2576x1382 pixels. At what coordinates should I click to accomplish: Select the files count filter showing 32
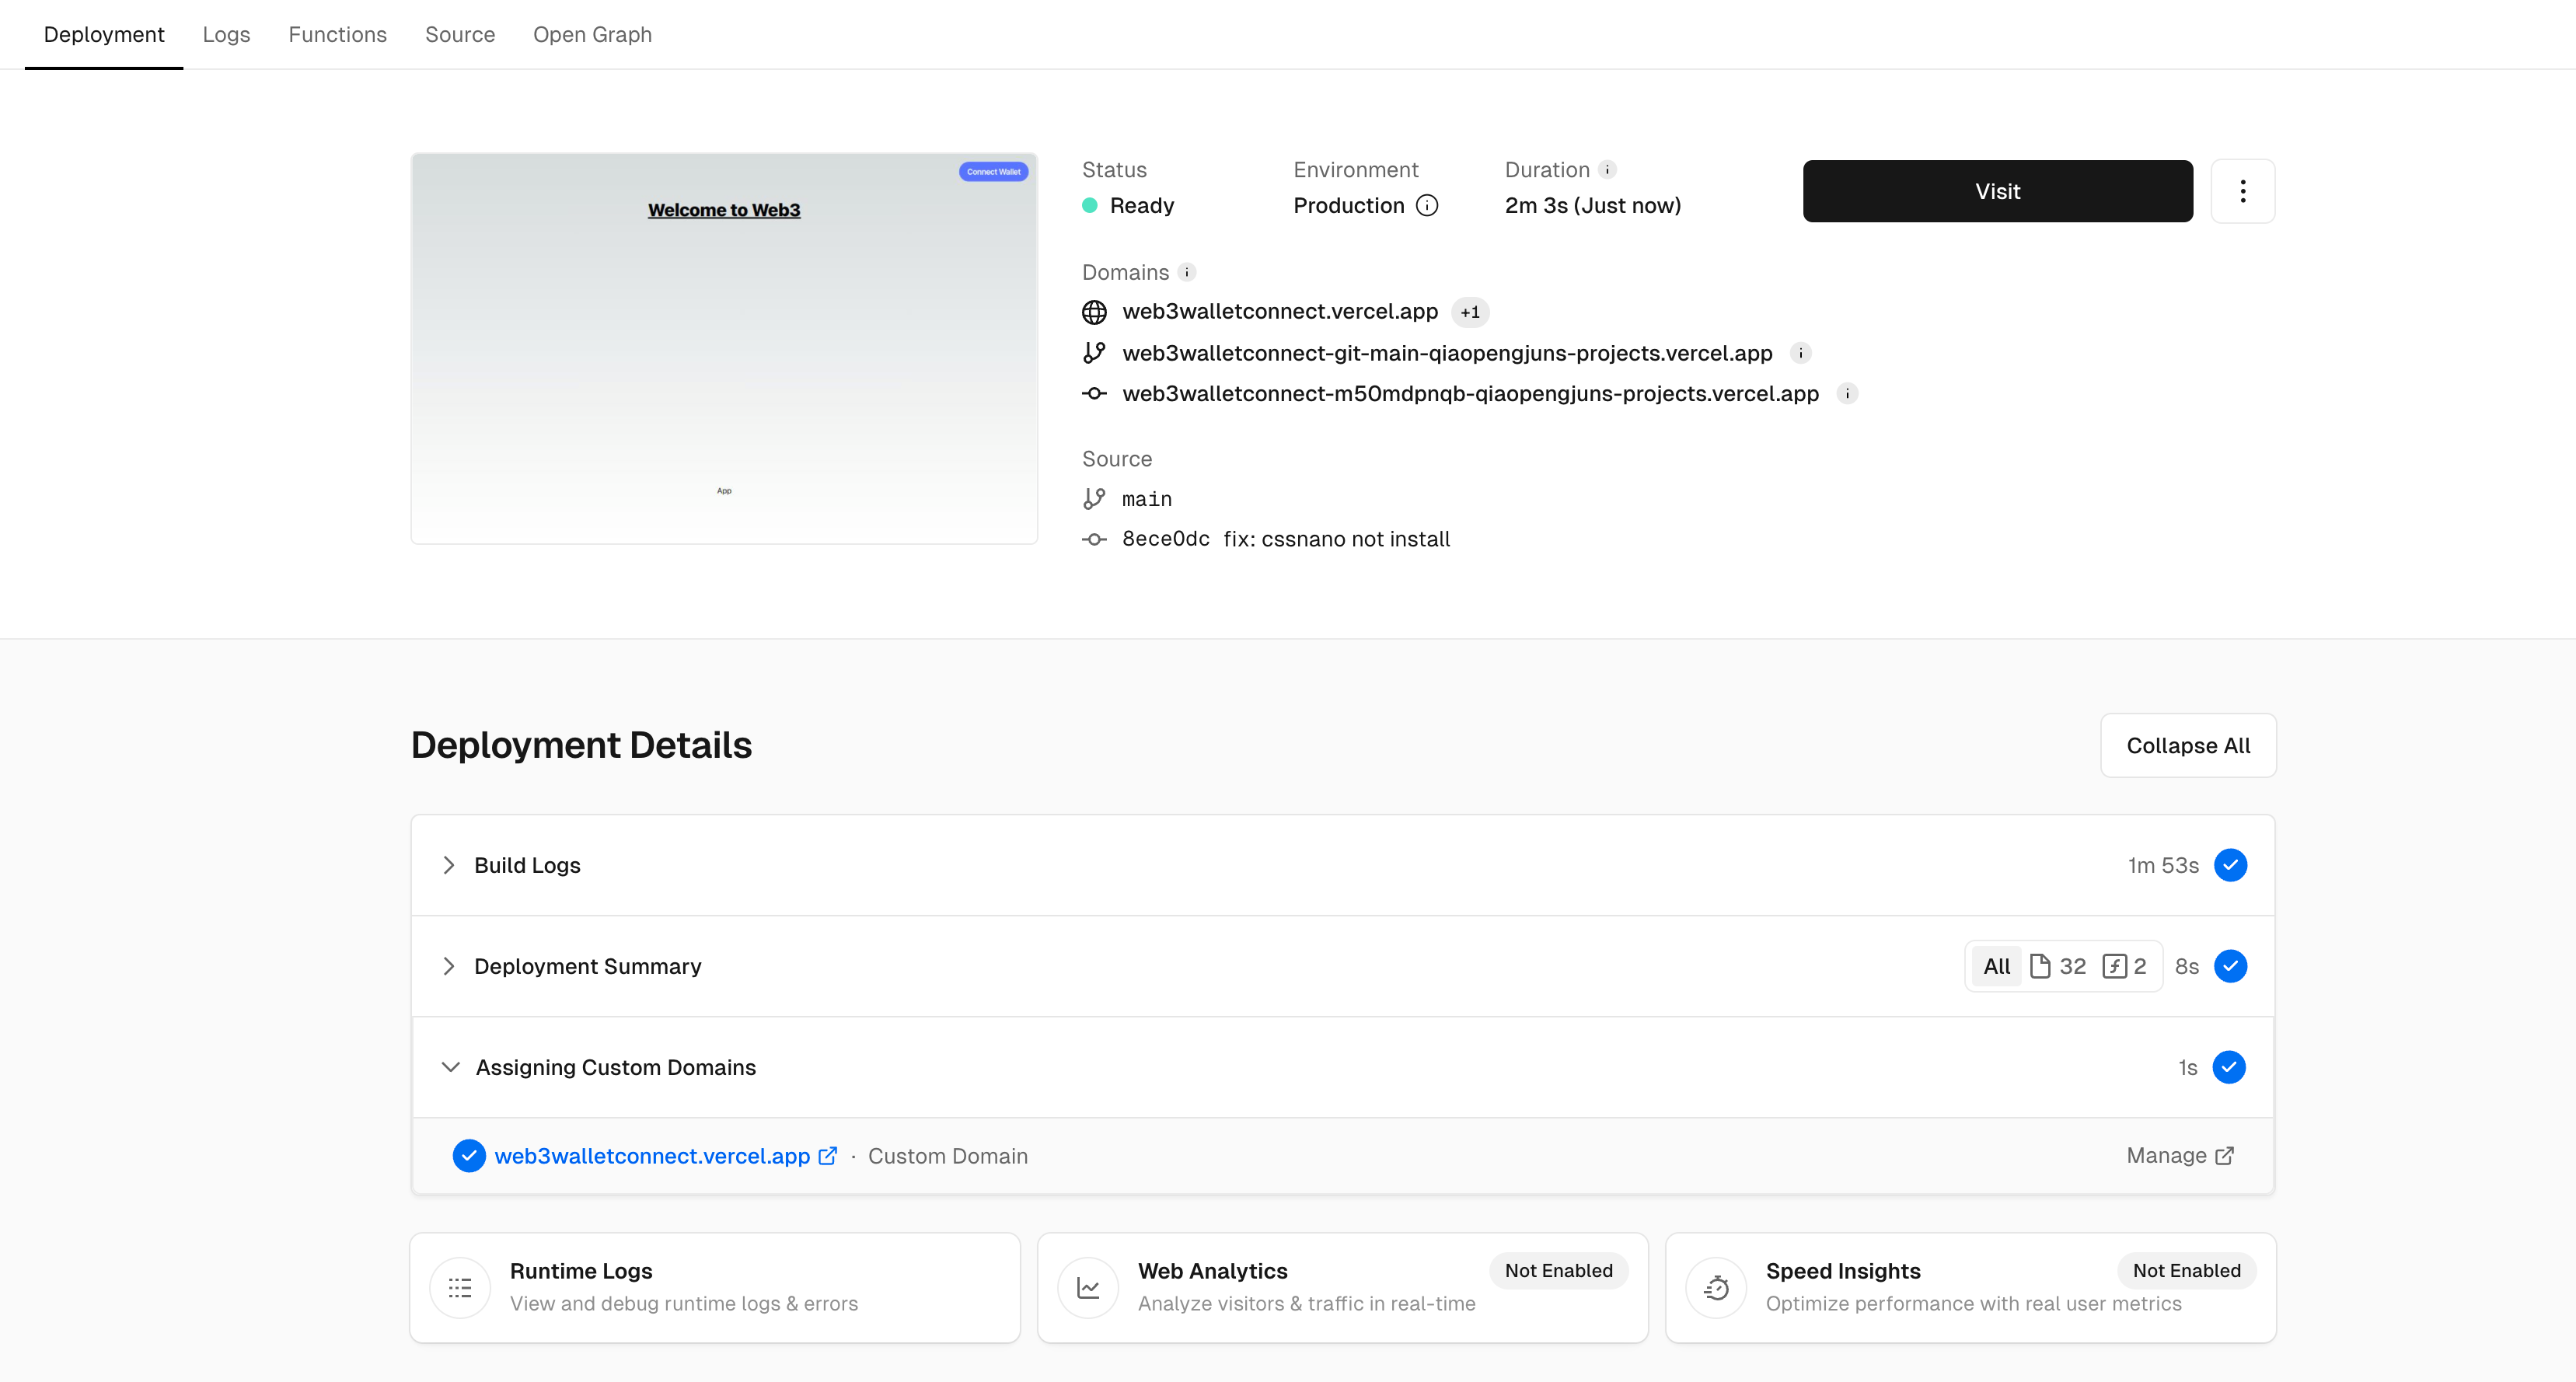(x=2058, y=966)
